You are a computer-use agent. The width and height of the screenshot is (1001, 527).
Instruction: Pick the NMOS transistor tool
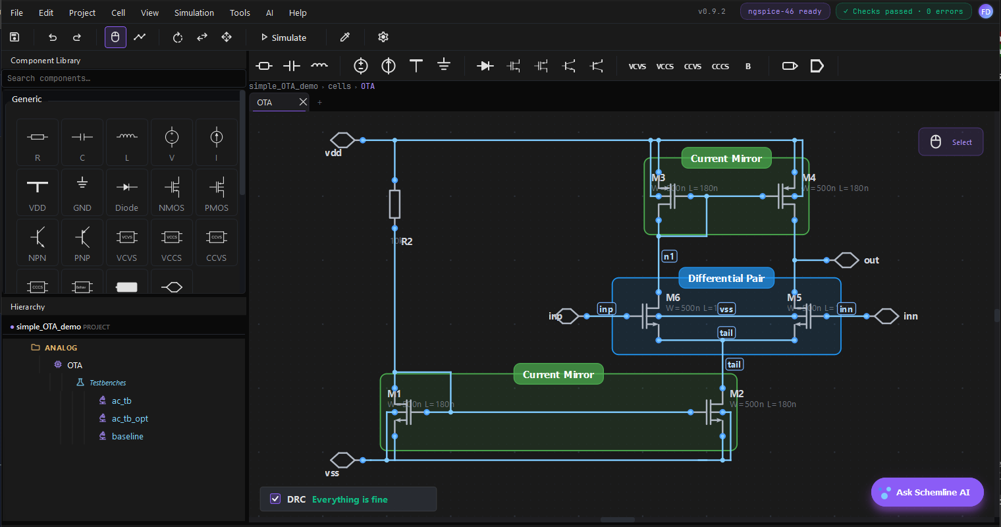pos(513,66)
